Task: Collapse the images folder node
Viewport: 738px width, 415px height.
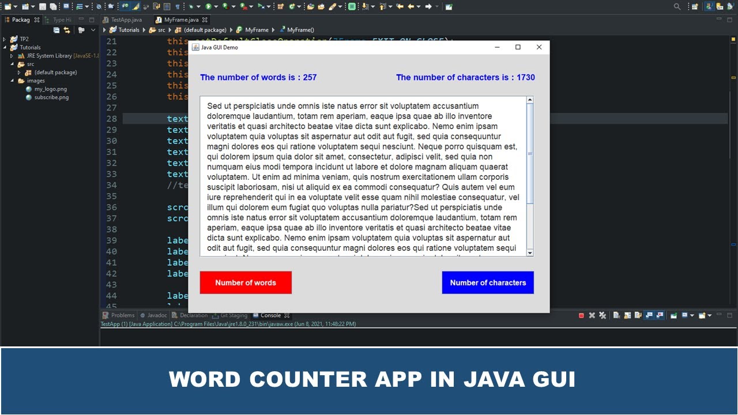Action: pos(12,81)
